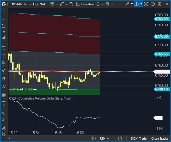Select the custom profile tool group
The width and height of the screenshot is (171, 142).
point(4,63)
